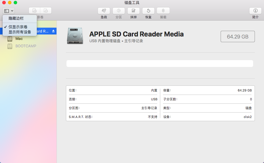Click the large hard drive image
Image resolution: width=264 pixels, height=163 pixels.
click(75, 36)
